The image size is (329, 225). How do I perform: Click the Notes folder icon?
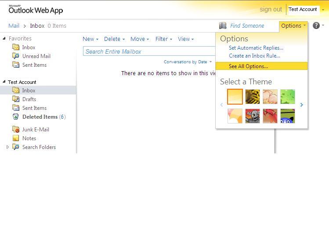16,138
